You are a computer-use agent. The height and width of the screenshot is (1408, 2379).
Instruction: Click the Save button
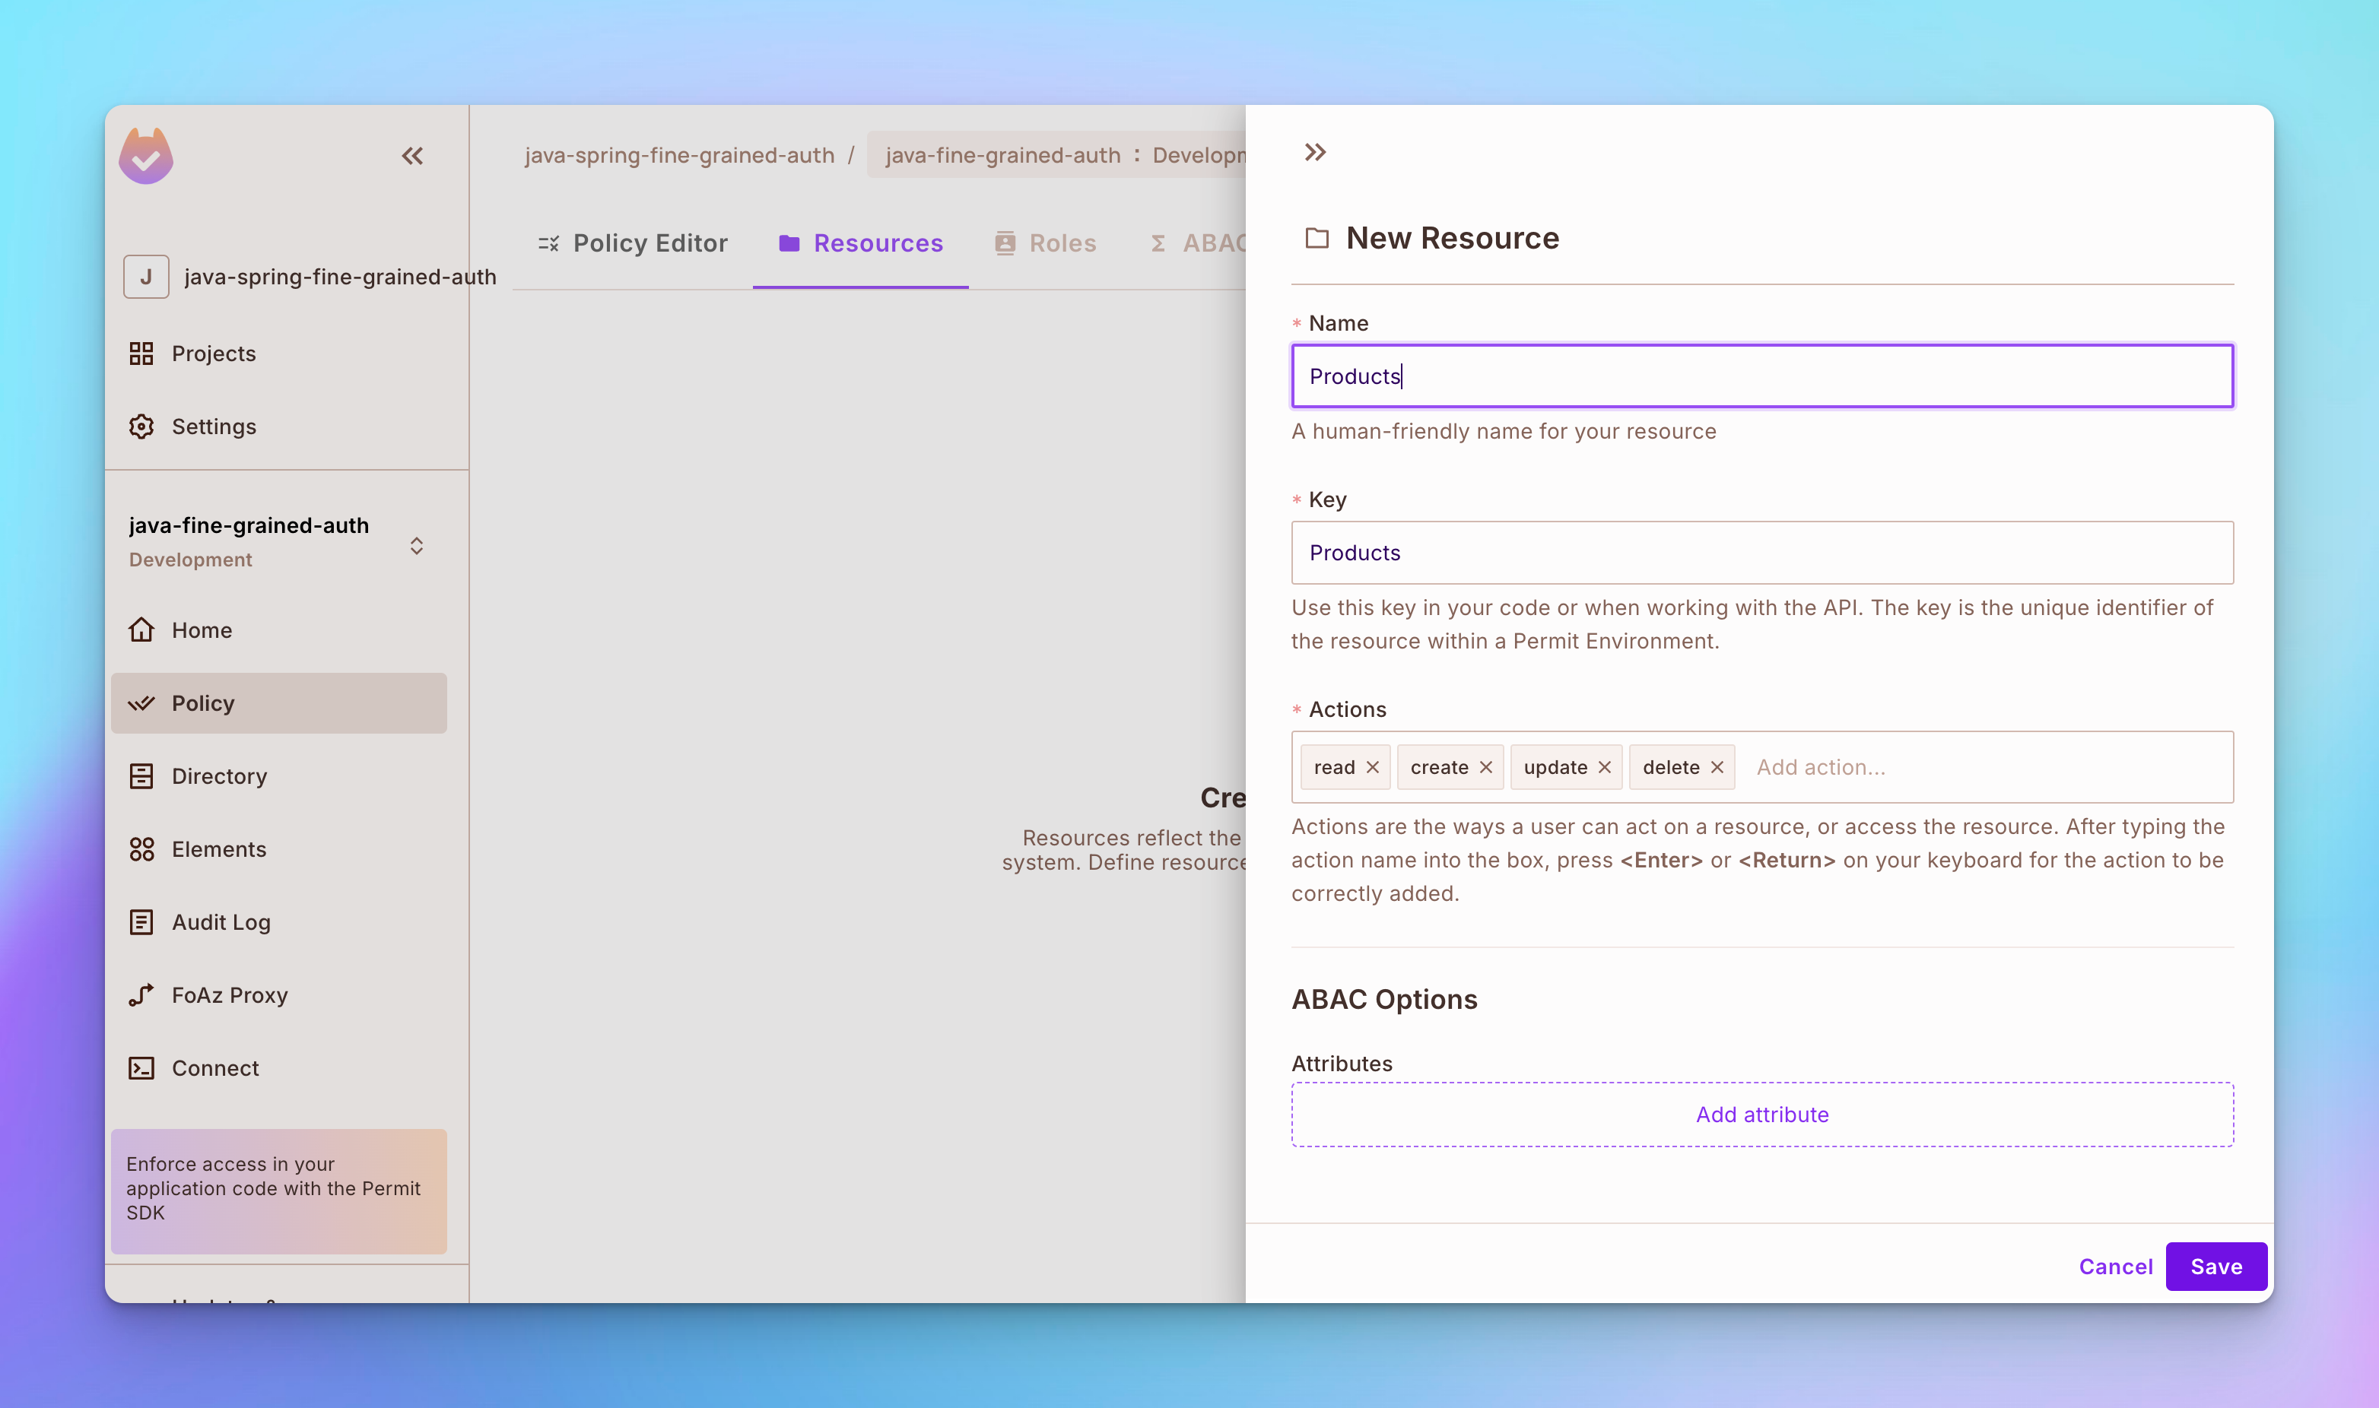click(x=2216, y=1266)
